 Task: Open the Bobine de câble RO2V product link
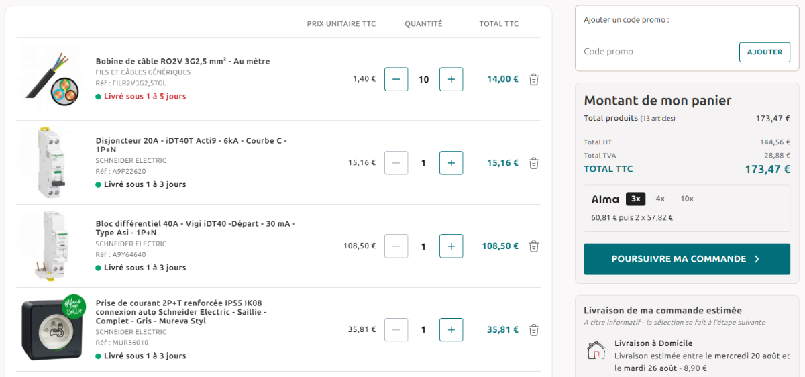[182, 61]
